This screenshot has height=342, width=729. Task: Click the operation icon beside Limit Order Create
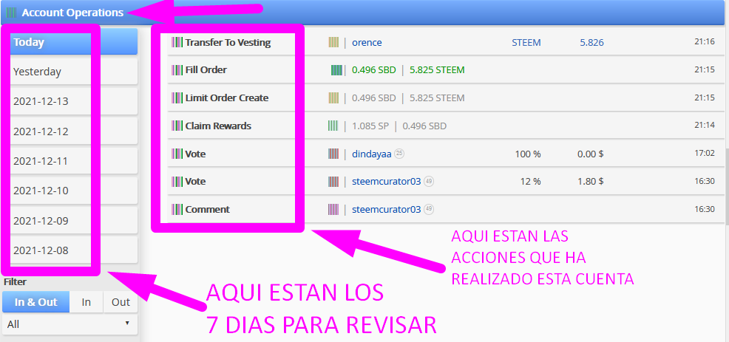(177, 98)
